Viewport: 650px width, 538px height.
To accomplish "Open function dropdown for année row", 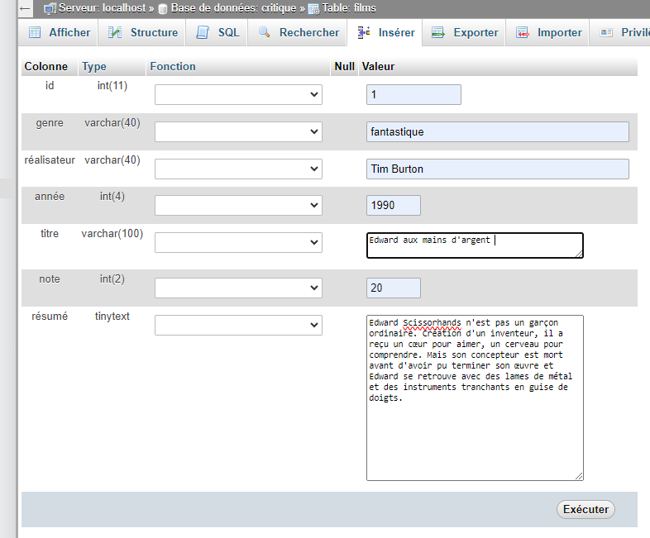I will coord(238,206).
